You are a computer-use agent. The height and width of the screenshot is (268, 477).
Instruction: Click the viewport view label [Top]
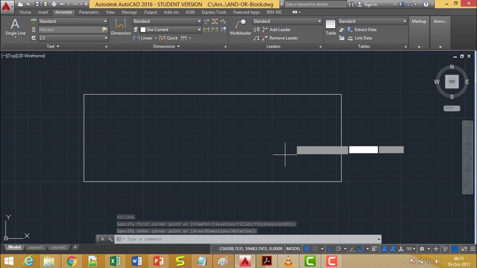click(13, 56)
